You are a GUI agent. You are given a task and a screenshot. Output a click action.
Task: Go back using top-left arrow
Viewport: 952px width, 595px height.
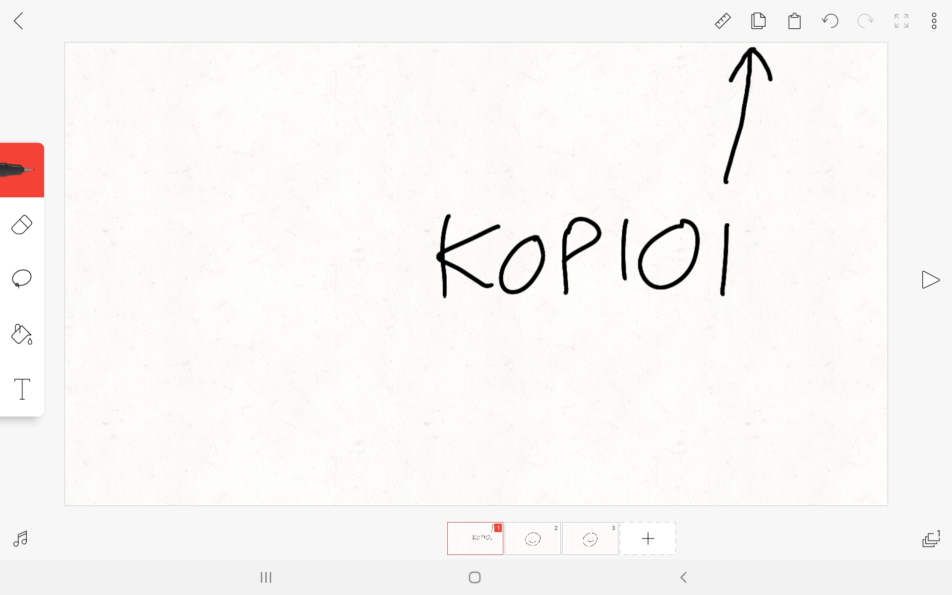click(x=19, y=21)
